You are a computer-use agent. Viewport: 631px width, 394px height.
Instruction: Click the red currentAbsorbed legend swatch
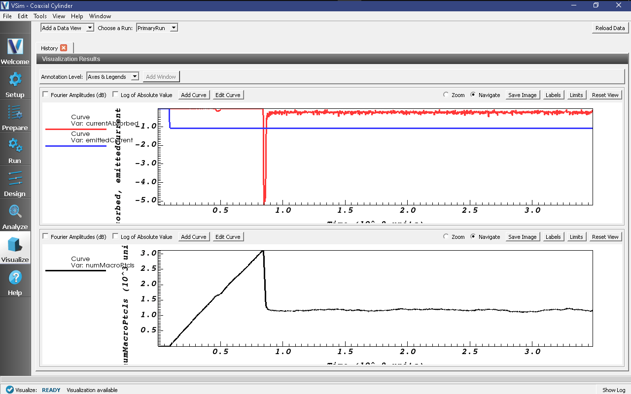click(75, 130)
